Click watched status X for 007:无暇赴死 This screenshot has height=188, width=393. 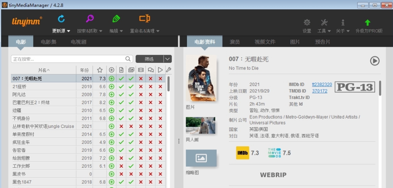click(160, 79)
